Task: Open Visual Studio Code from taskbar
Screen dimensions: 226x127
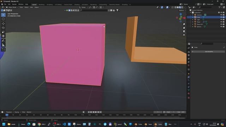Action: point(64,124)
